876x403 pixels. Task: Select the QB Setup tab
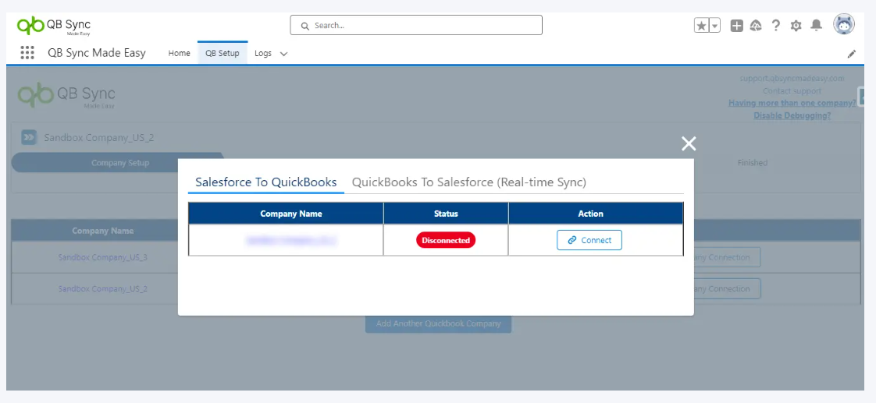point(223,54)
